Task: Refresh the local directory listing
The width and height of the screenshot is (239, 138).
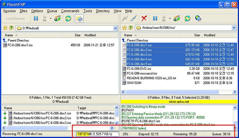Action: point(68,19)
